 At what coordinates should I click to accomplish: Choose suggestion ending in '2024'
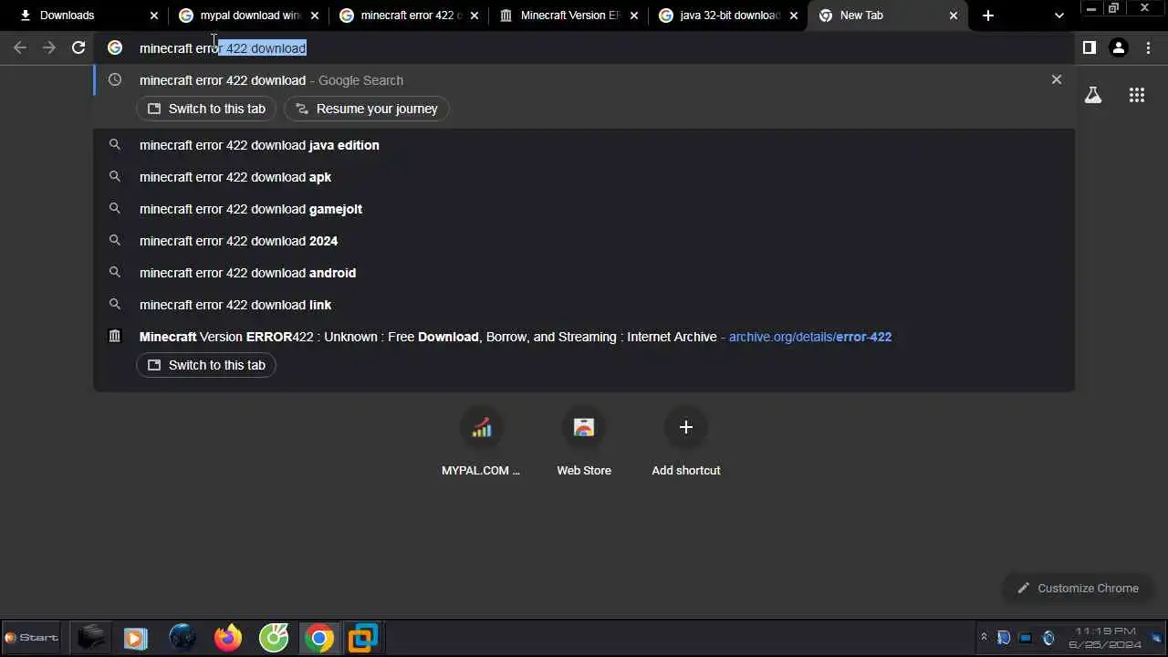coord(584,241)
